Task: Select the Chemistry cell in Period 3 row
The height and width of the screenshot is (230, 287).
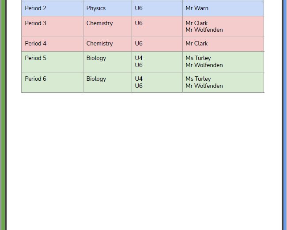Action: 100,23
